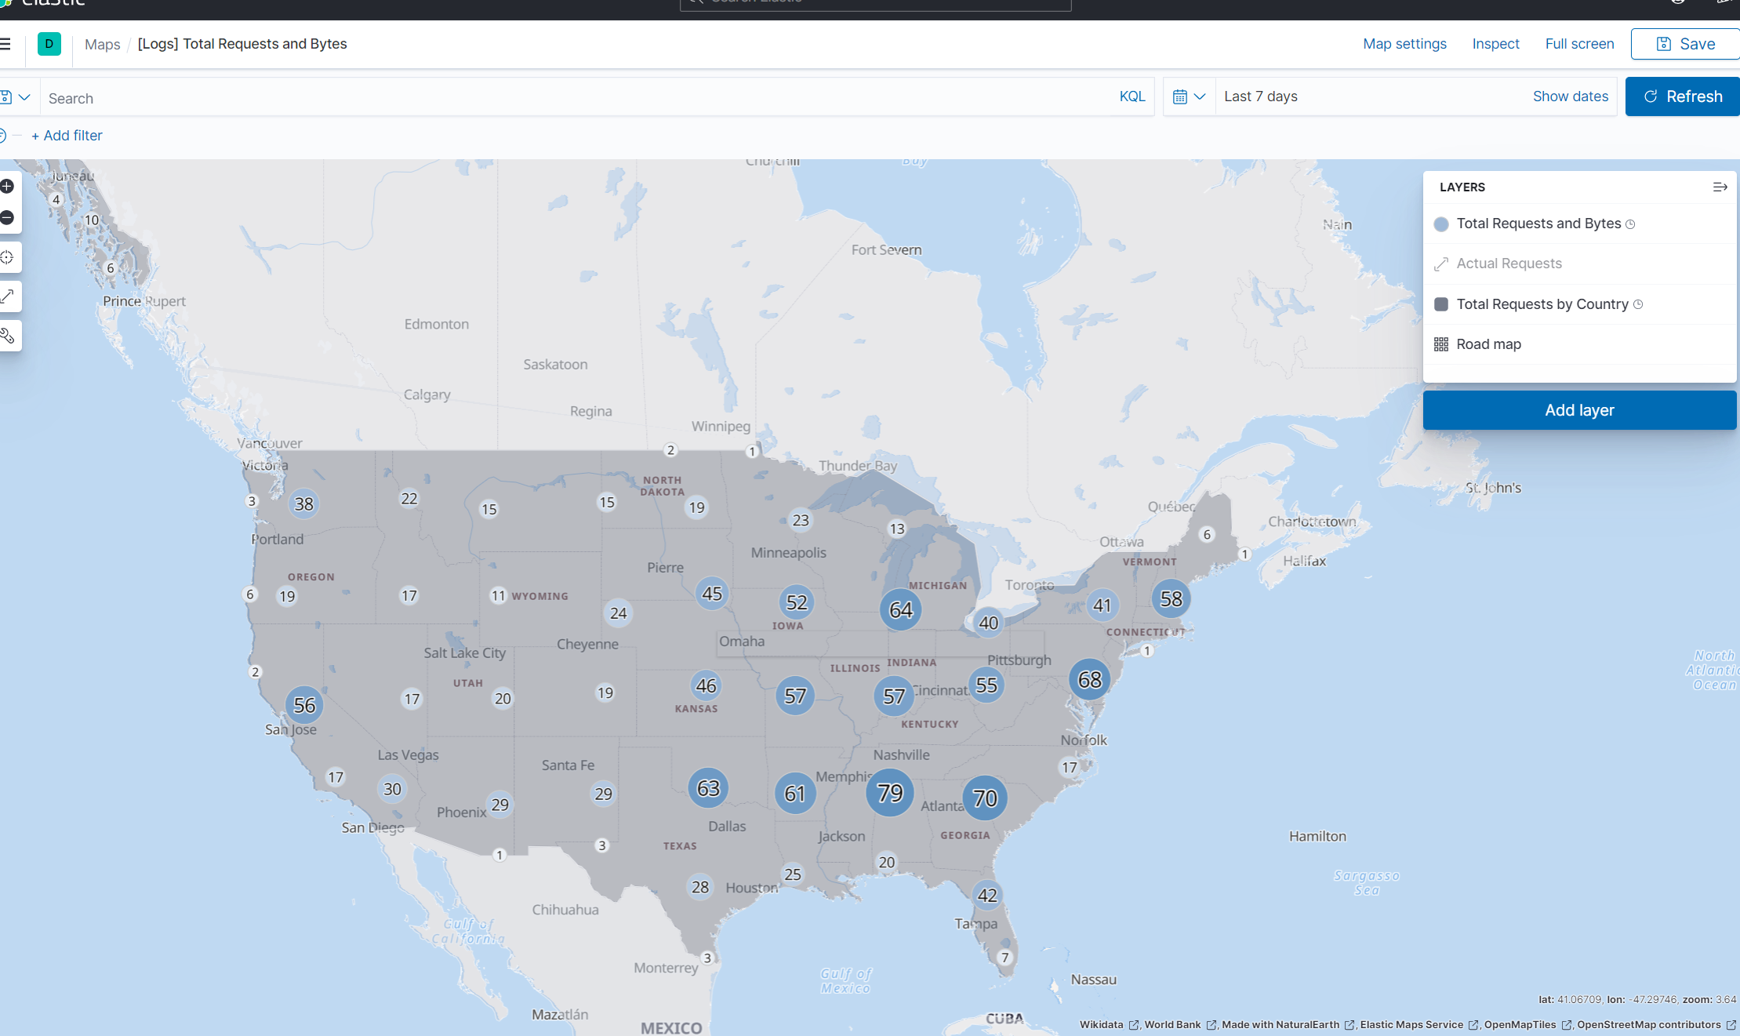Click the fit to data bounds icon
This screenshot has width=1740, height=1036.
coord(8,257)
